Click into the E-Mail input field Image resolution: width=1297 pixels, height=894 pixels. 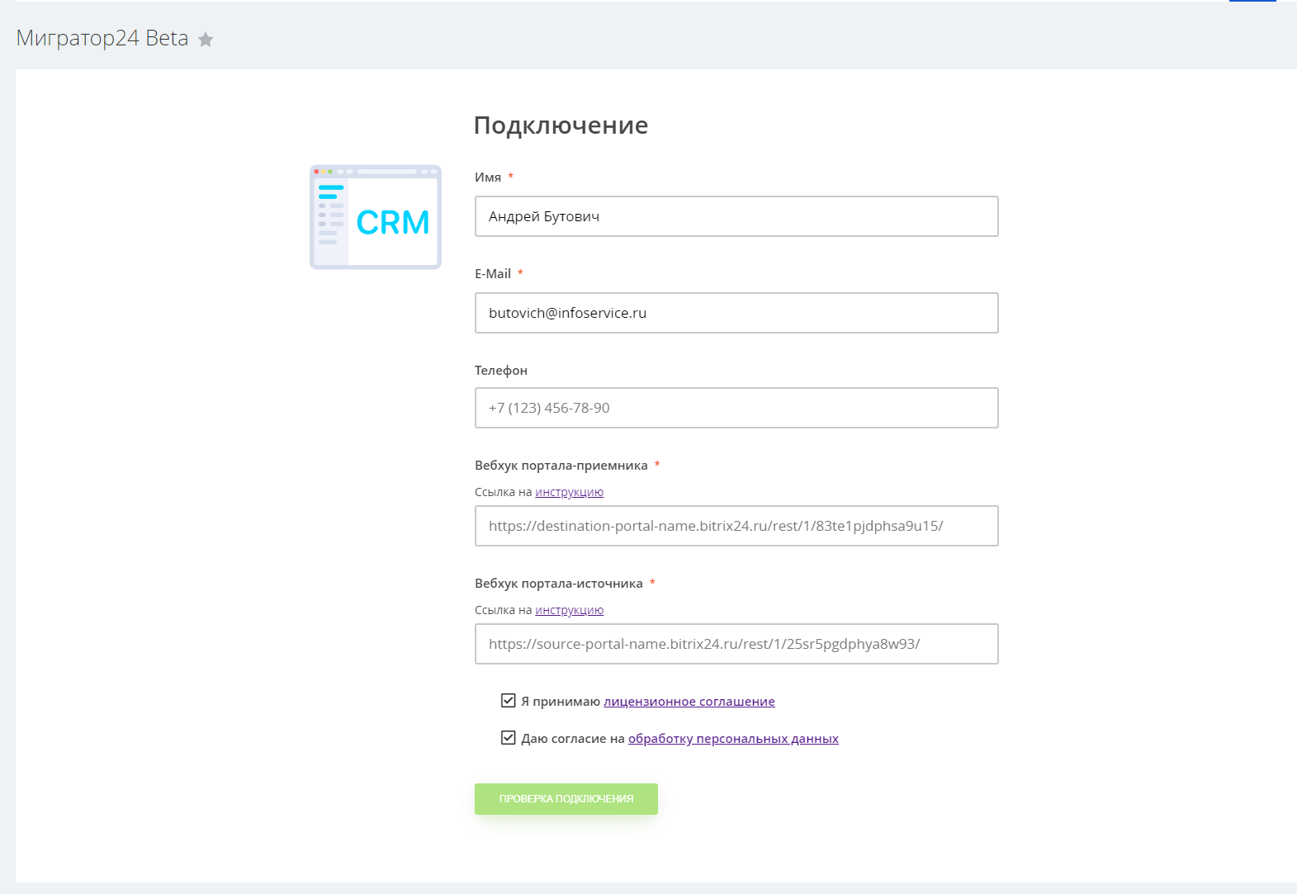point(736,313)
